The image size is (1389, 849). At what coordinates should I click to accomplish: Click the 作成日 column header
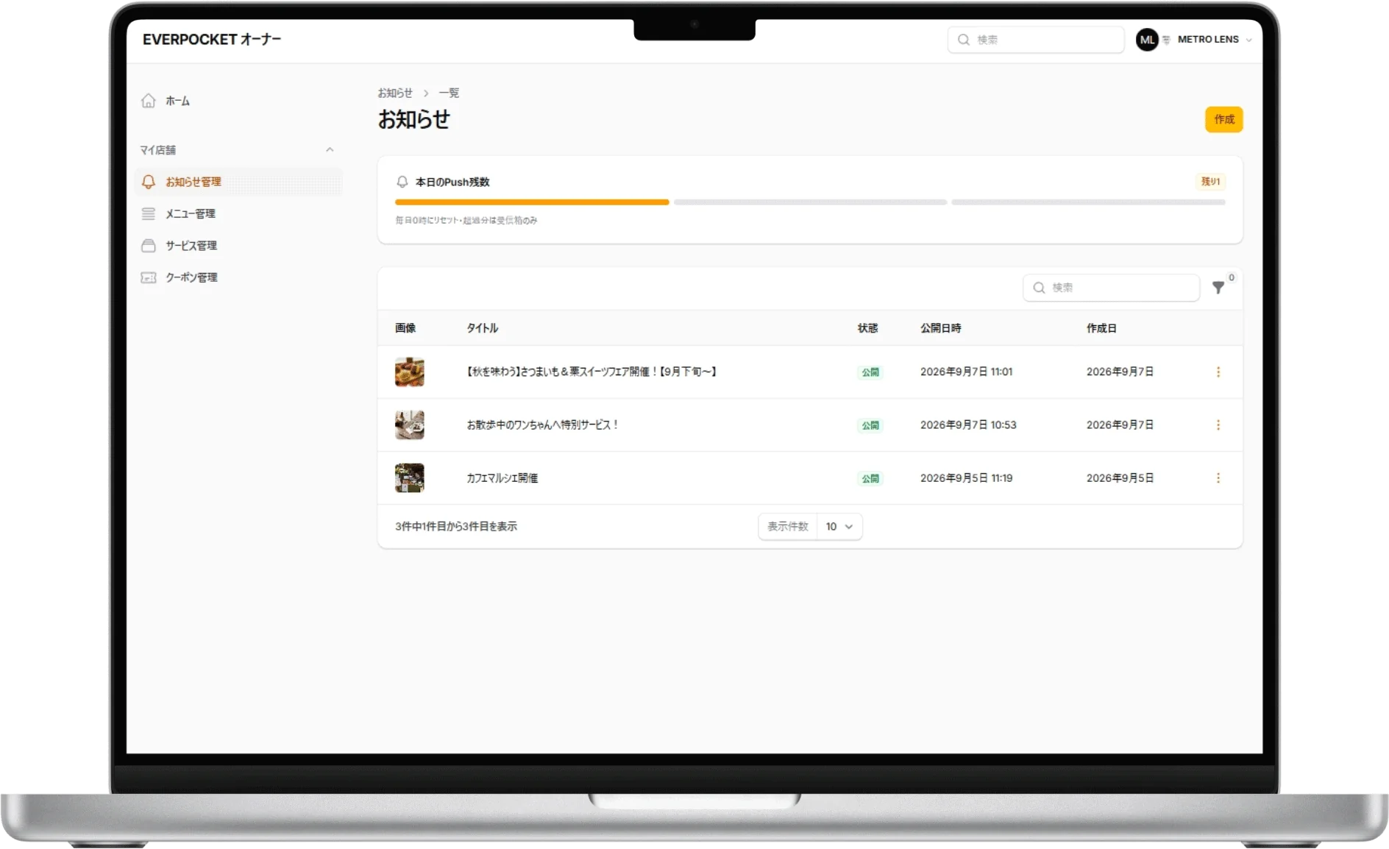1101,328
